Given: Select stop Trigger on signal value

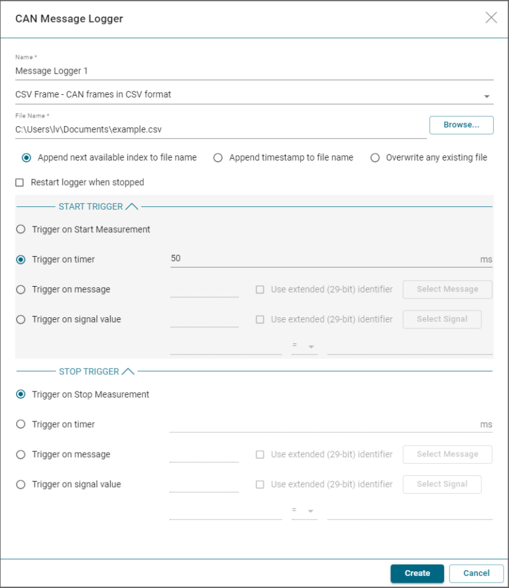Looking at the screenshot, I should pyautogui.click(x=21, y=484).
